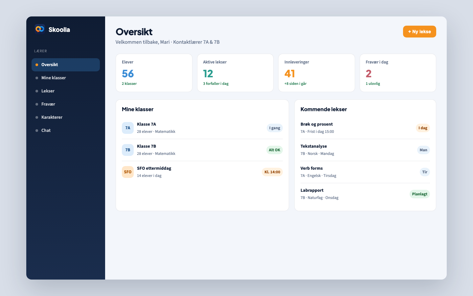Click the Tir day badge
This screenshot has width=473, height=296.
tap(425, 172)
